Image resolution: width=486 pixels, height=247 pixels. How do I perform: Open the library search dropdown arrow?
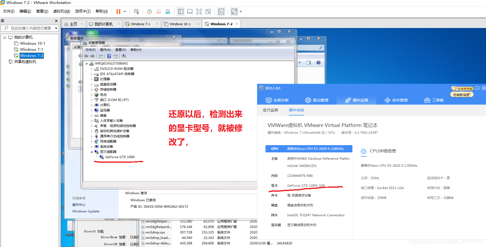(56, 28)
